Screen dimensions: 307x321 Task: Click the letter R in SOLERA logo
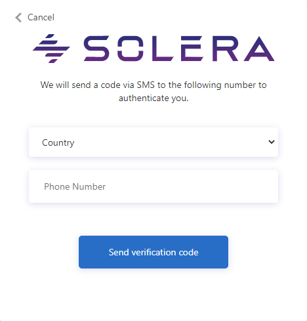click(225, 49)
